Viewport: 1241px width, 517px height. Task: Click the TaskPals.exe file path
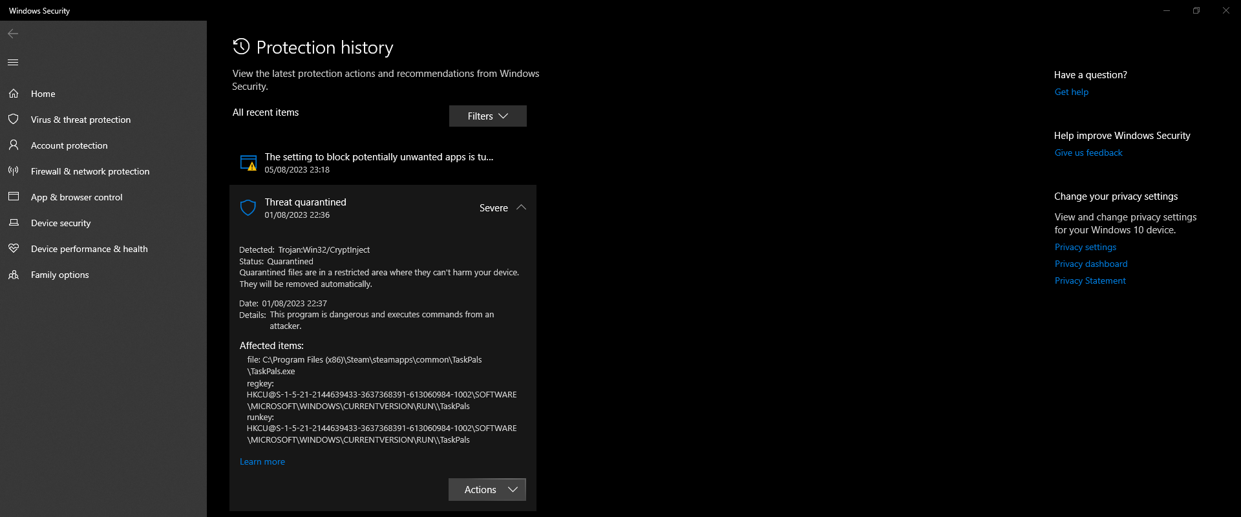point(365,366)
